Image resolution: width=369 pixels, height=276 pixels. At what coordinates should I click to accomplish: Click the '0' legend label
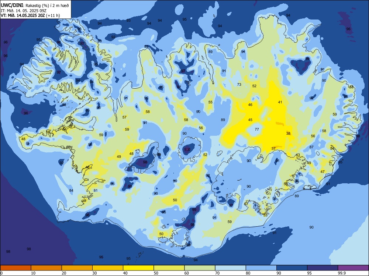pos(1,273)
